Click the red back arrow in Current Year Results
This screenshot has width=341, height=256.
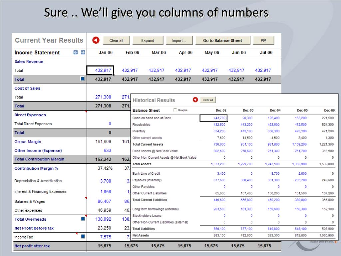pyautogui.click(x=96, y=40)
